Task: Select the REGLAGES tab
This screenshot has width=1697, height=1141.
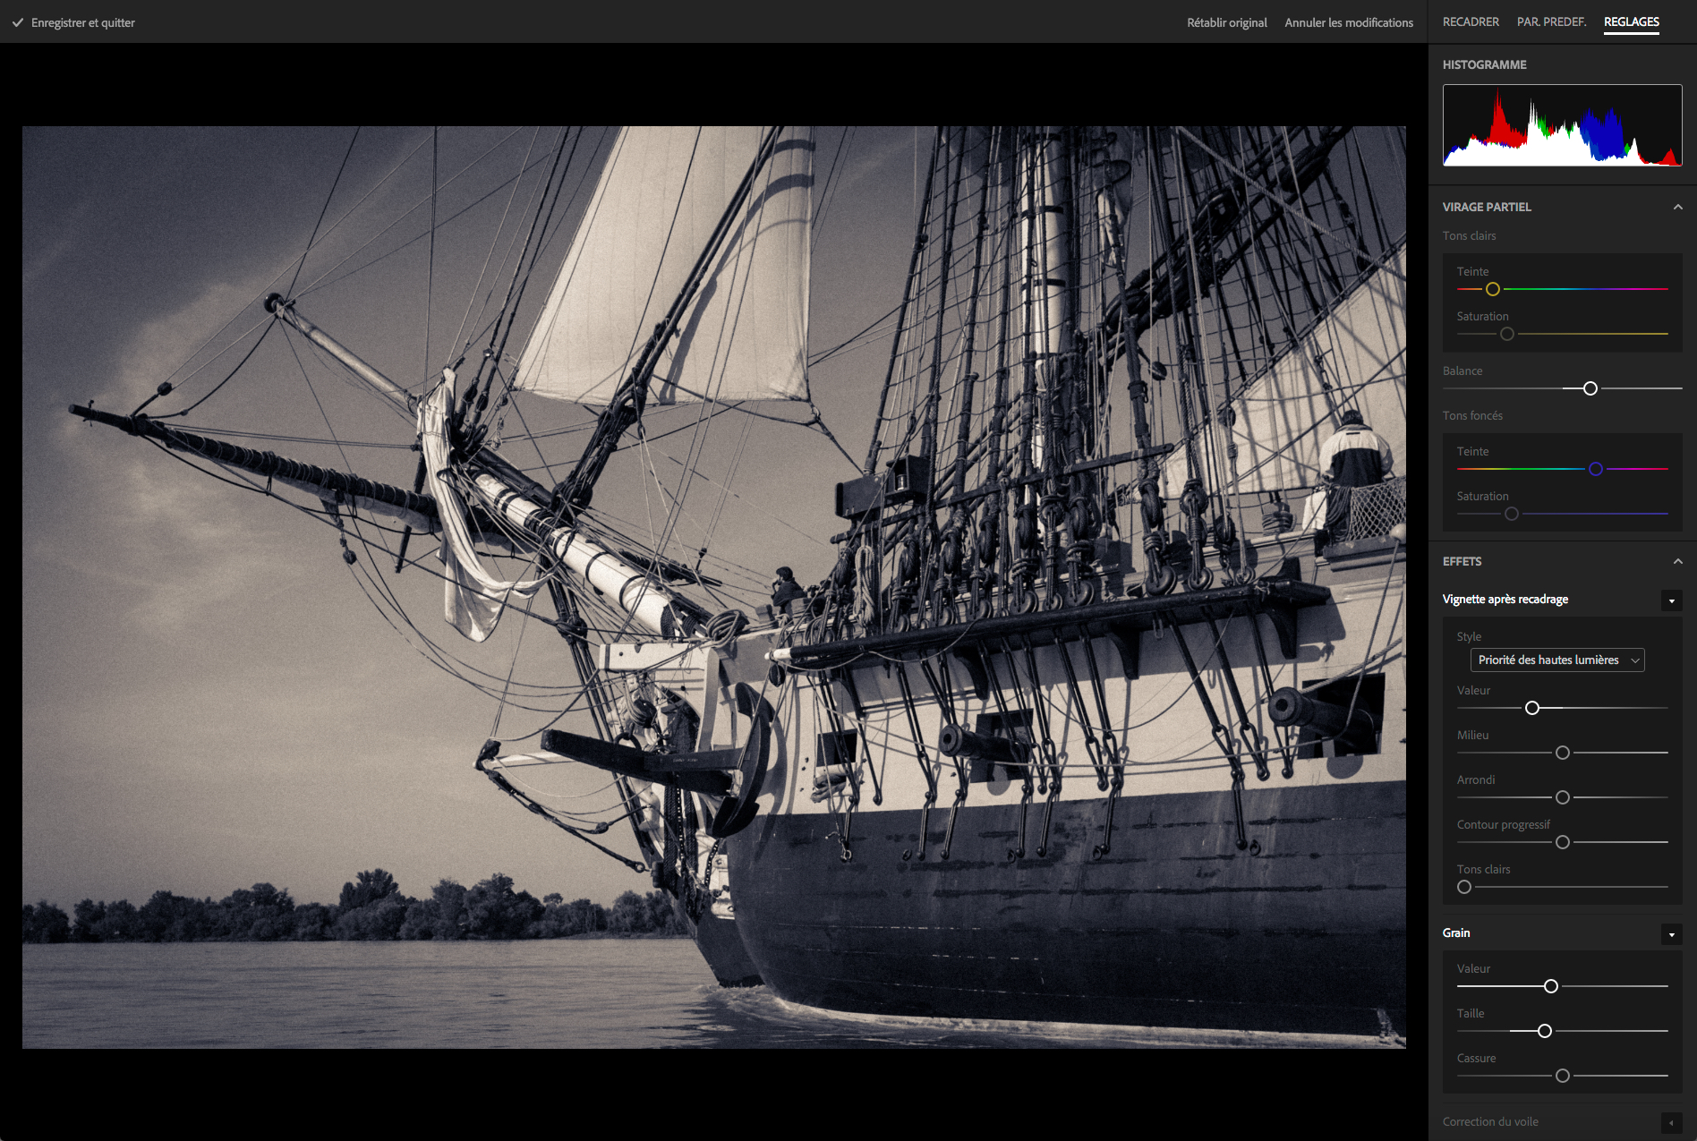Action: [x=1631, y=21]
